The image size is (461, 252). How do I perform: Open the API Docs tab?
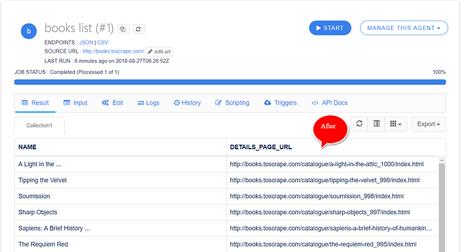(x=329, y=103)
